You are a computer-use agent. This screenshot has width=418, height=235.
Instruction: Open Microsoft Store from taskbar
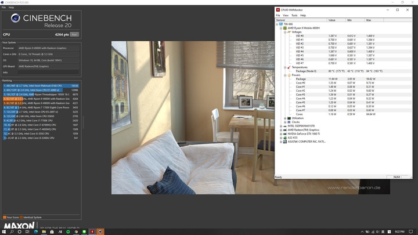[52, 232]
